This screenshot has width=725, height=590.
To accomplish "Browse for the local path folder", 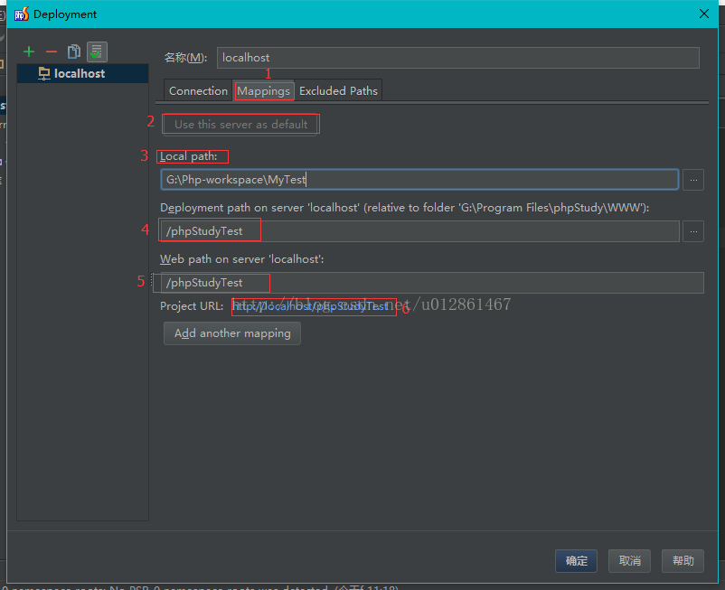I will (x=692, y=180).
